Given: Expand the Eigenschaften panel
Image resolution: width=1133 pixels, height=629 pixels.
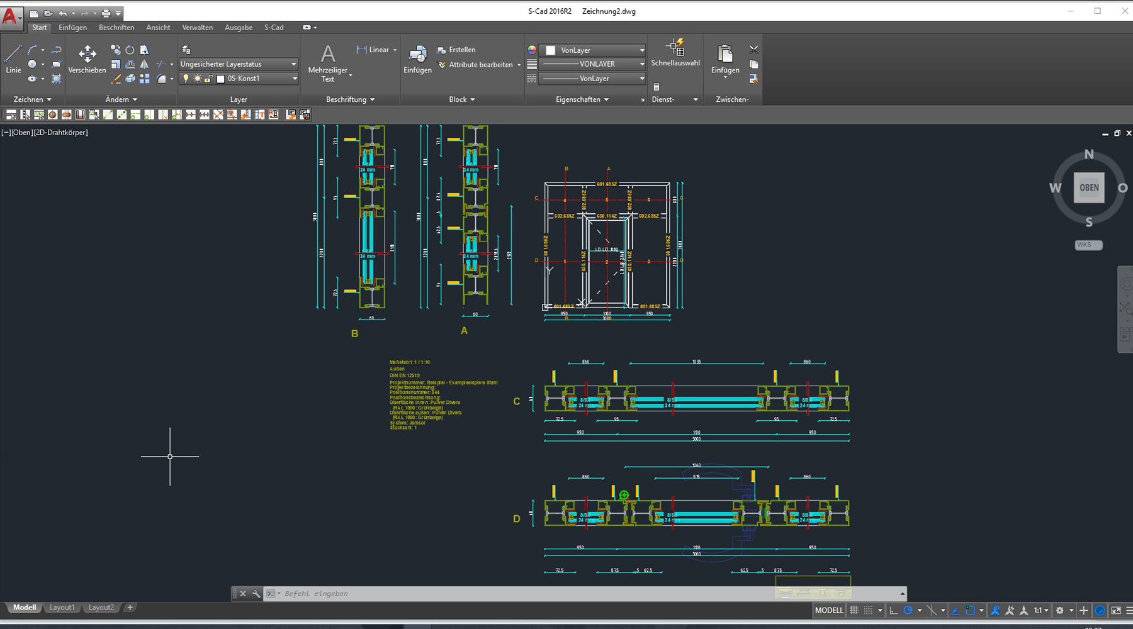Looking at the screenshot, I should 582,99.
